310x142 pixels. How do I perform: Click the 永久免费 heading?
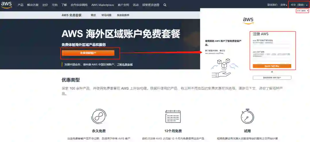click(99, 131)
